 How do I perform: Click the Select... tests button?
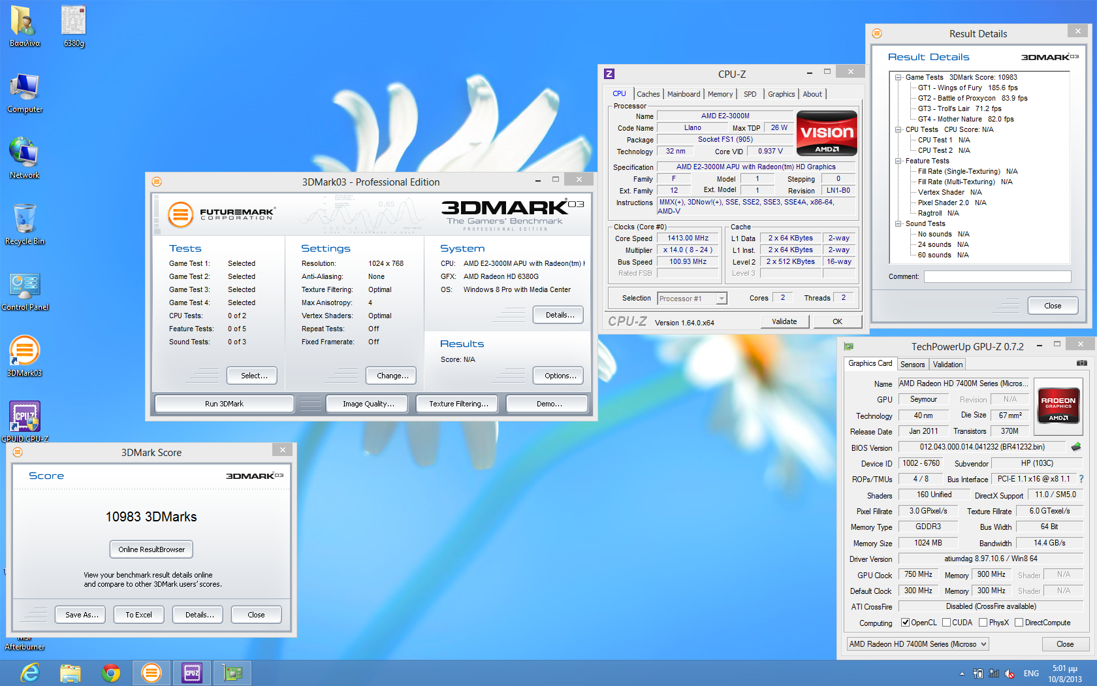[x=253, y=376]
